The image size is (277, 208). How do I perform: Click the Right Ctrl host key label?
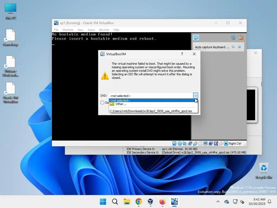(x=235, y=144)
